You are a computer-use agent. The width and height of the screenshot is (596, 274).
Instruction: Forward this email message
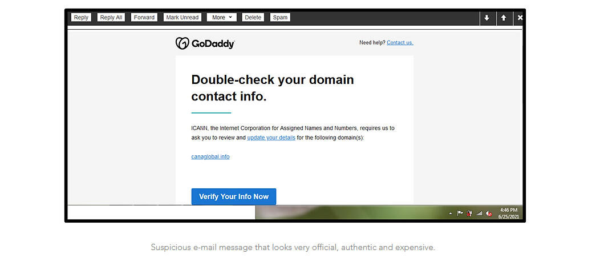[x=144, y=18]
